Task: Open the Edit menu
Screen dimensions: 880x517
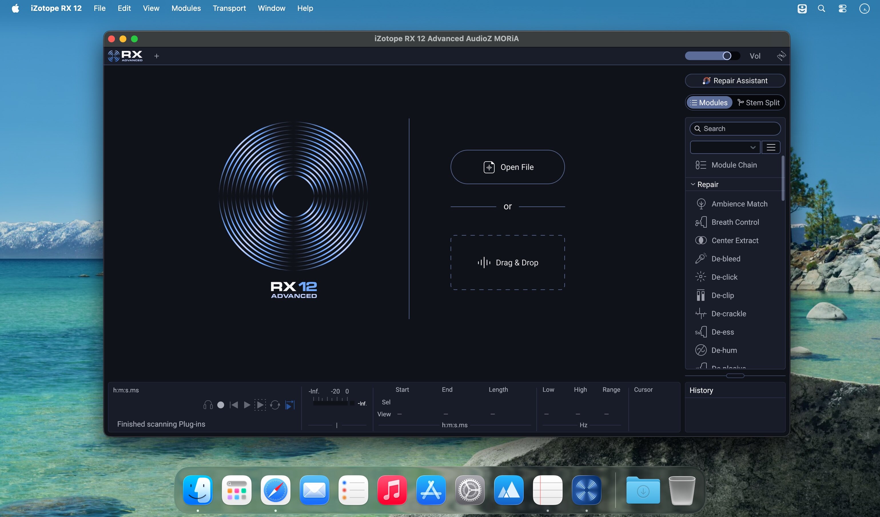Action: coord(124,8)
